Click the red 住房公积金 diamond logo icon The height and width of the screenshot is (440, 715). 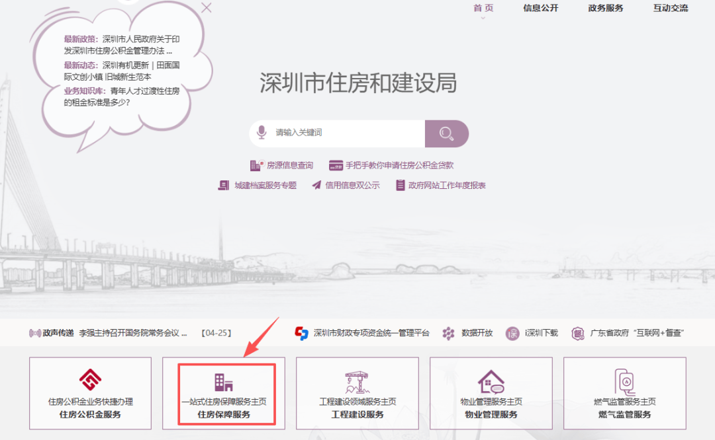pyautogui.click(x=90, y=379)
